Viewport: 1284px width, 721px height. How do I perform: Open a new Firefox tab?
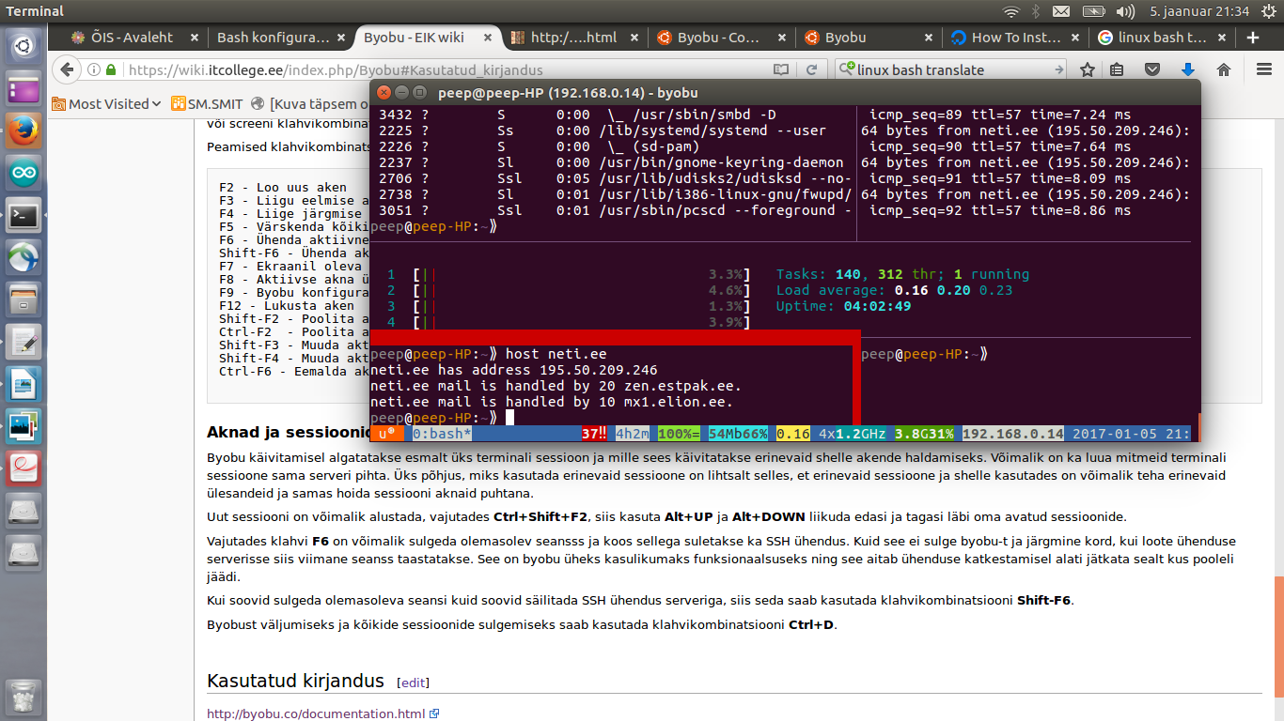1252,38
